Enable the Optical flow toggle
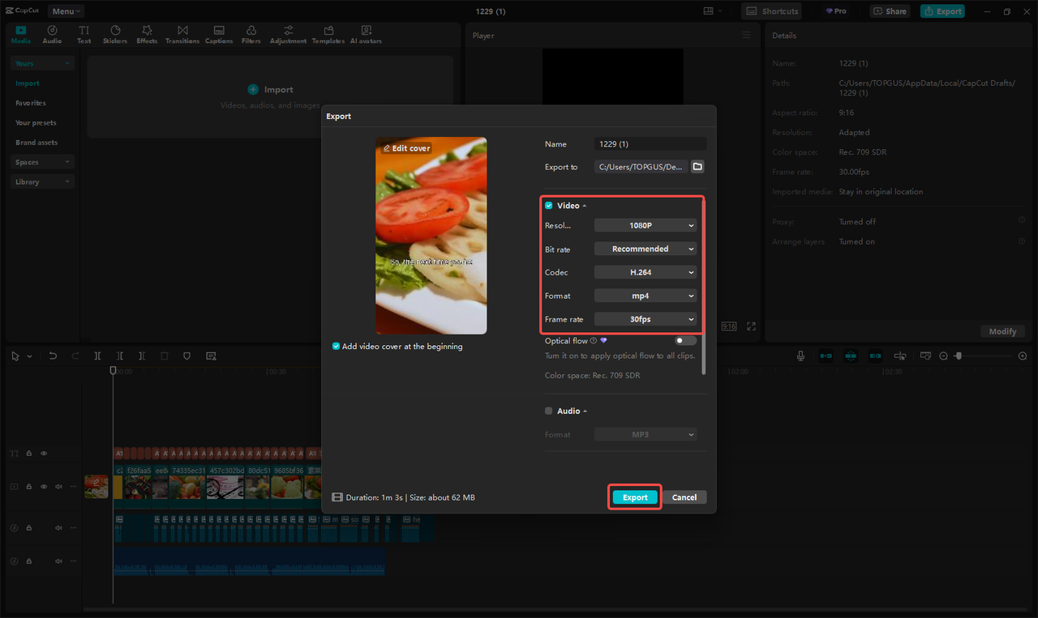The width and height of the screenshot is (1038, 618). pos(684,340)
